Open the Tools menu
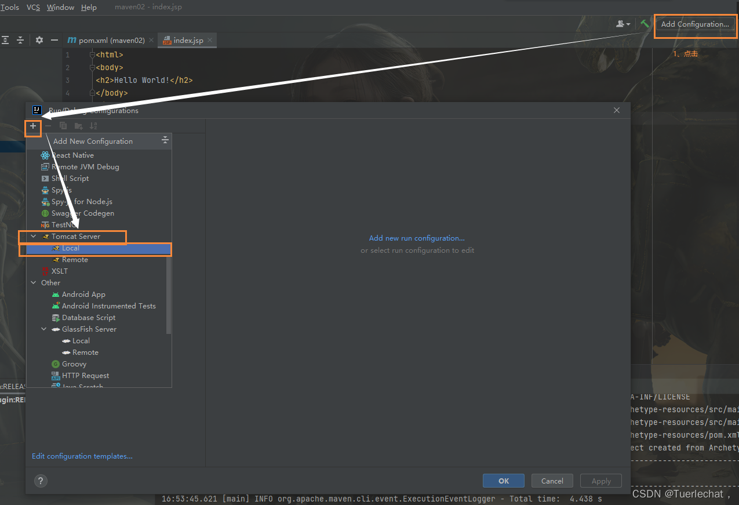The height and width of the screenshot is (505, 739). pyautogui.click(x=10, y=8)
